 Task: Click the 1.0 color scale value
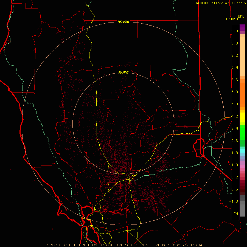235,165
